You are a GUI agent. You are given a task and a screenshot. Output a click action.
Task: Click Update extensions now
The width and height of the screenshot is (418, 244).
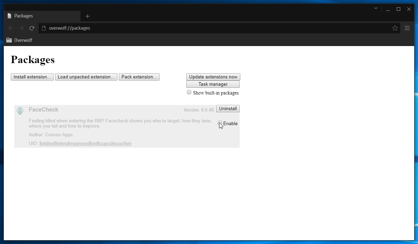pyautogui.click(x=213, y=77)
